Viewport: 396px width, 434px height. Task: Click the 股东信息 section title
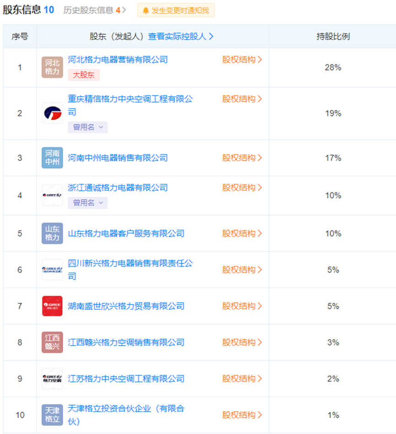click(x=22, y=10)
